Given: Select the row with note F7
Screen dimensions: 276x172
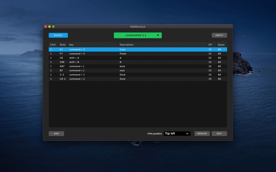Looking at the screenshot, I should pos(138,54).
